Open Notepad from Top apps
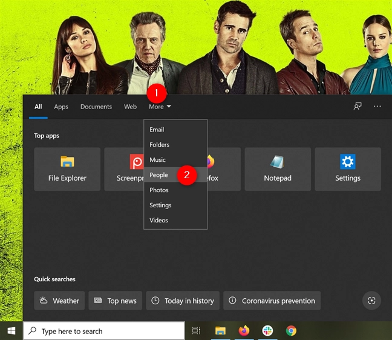This screenshot has width=392, height=340. click(278, 169)
